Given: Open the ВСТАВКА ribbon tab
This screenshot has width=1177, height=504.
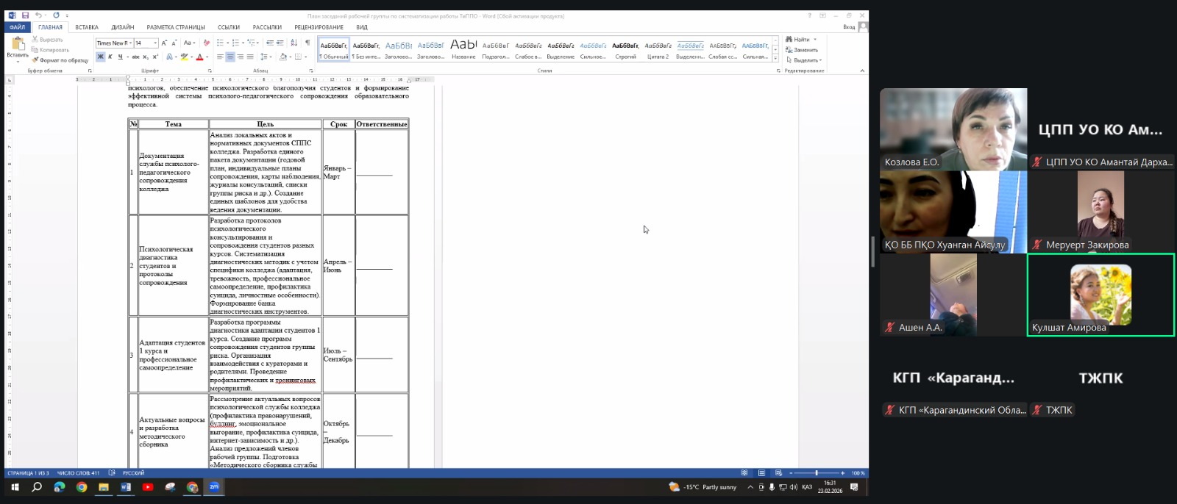Looking at the screenshot, I should coord(87,27).
